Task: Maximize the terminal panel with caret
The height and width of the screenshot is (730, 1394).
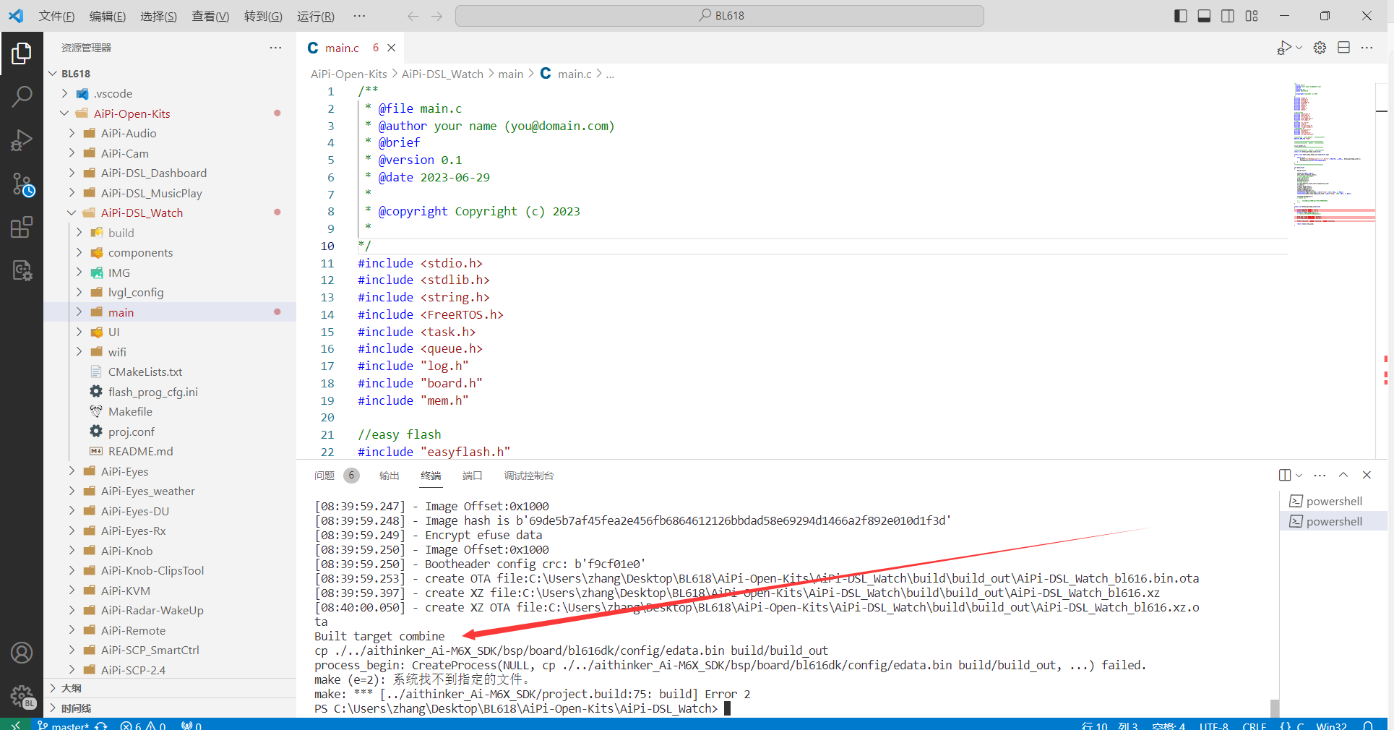Action: pyautogui.click(x=1343, y=475)
